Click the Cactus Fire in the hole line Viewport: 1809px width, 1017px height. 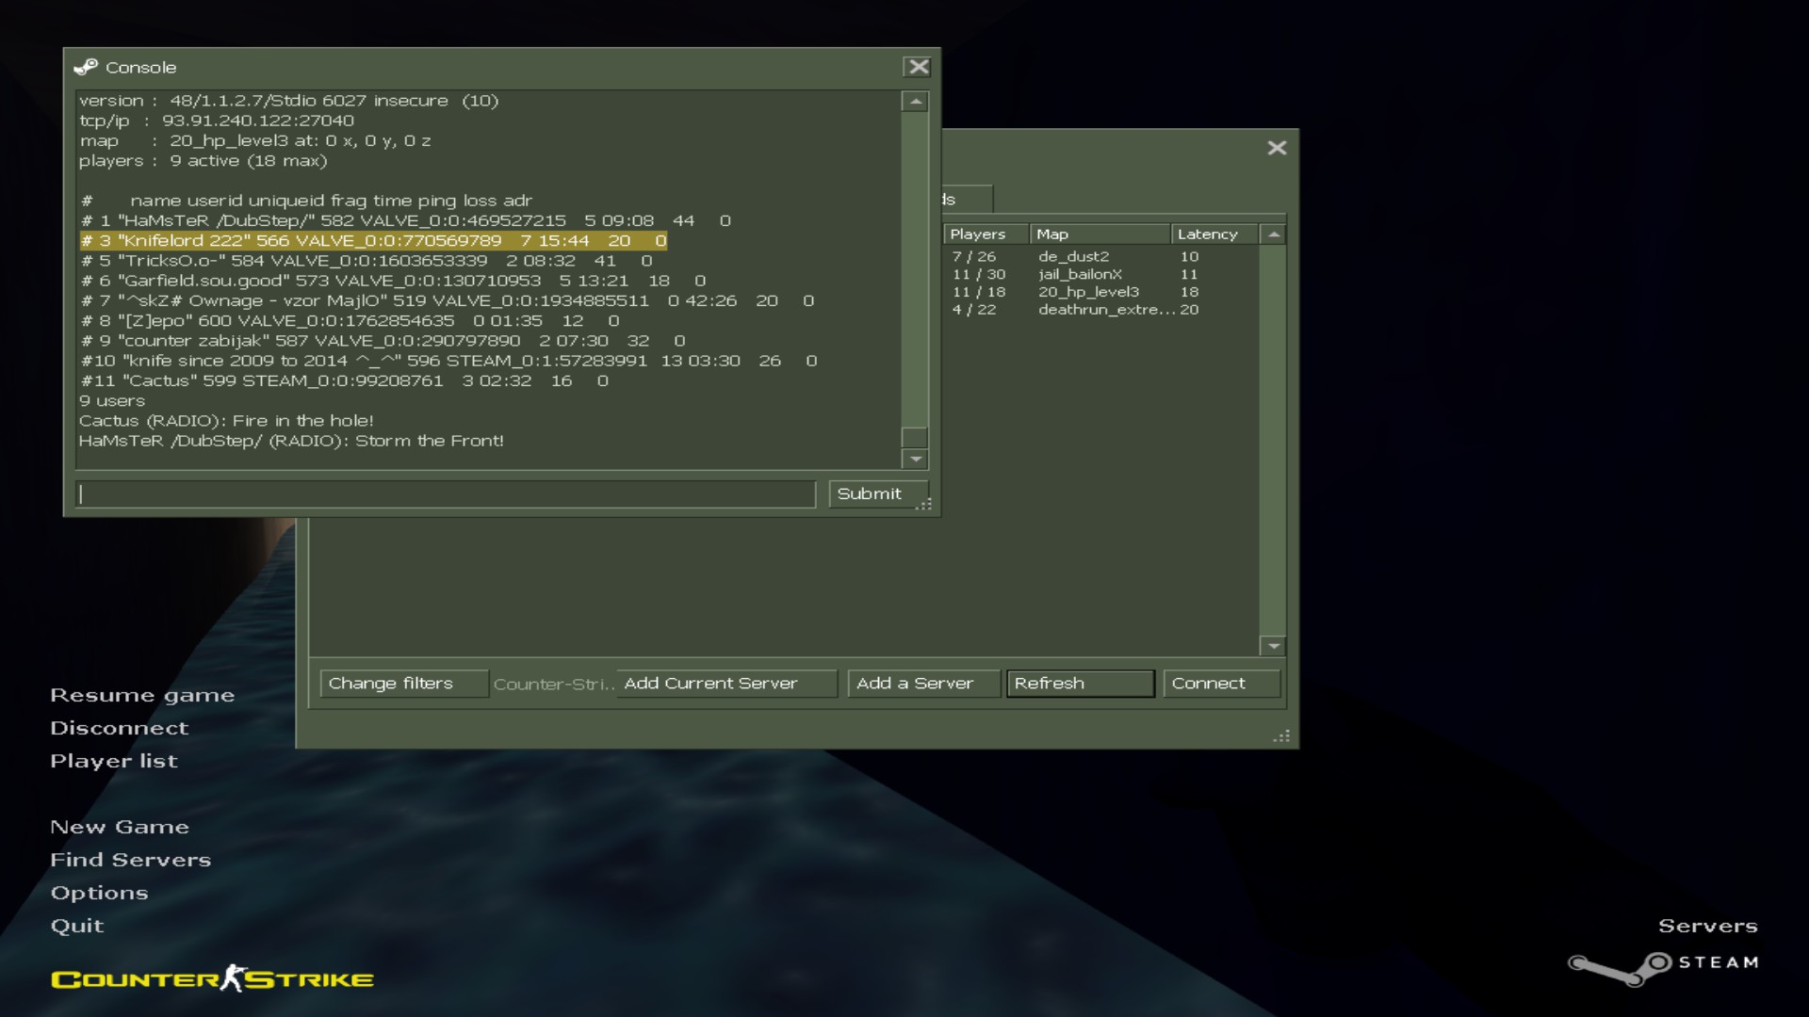pos(226,421)
